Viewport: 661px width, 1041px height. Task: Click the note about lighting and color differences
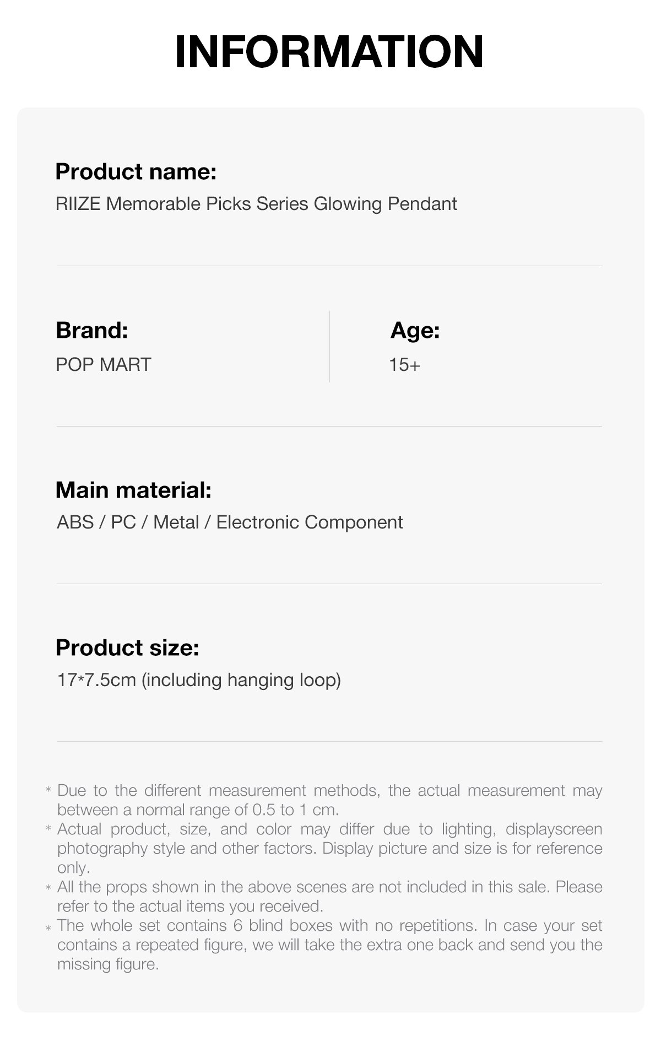329,848
